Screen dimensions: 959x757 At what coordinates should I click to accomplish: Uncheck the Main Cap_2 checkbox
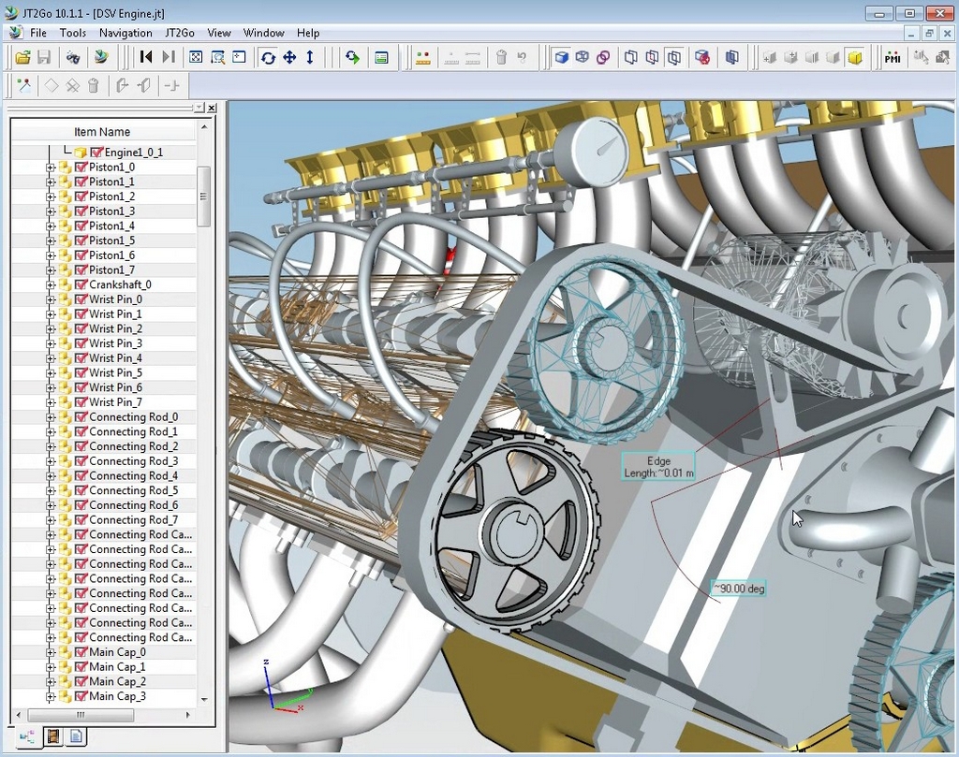tap(81, 681)
